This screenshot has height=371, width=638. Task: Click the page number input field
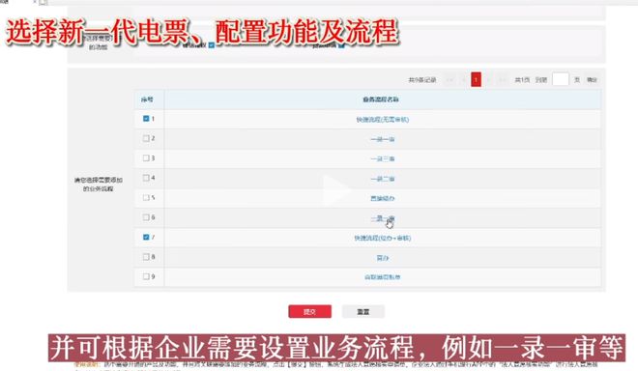coord(561,79)
